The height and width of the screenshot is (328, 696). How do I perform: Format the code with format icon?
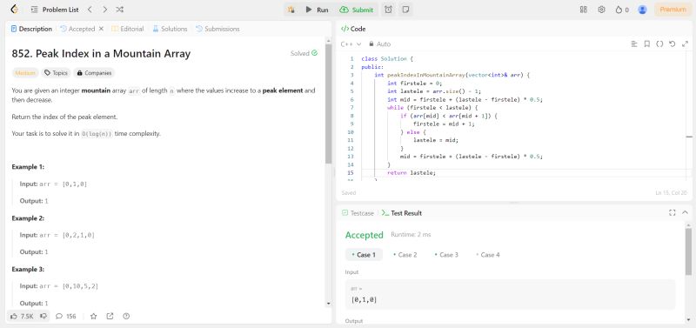point(634,44)
